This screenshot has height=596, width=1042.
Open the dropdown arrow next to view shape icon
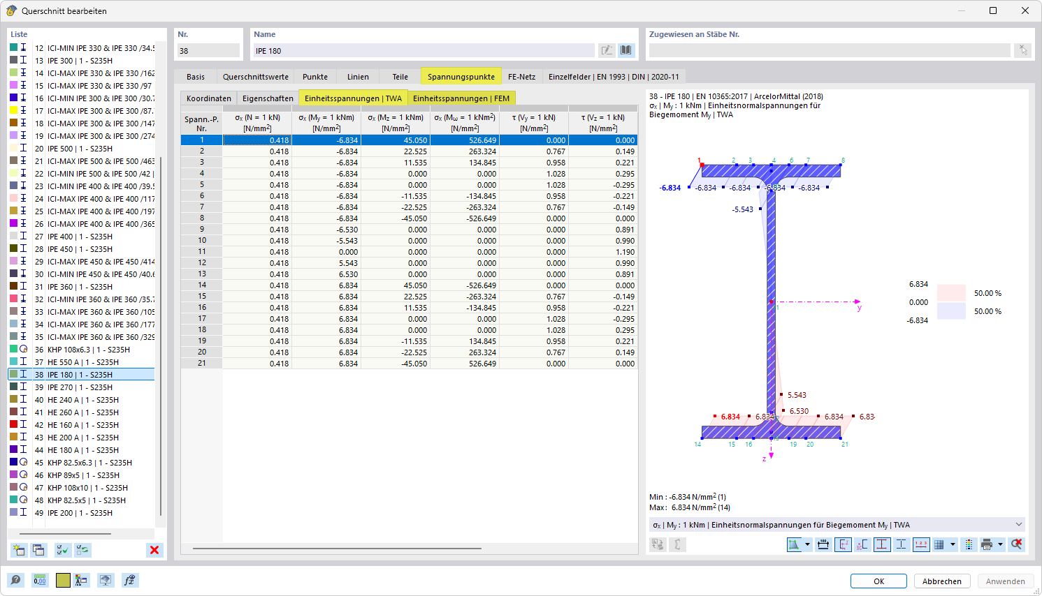[807, 544]
